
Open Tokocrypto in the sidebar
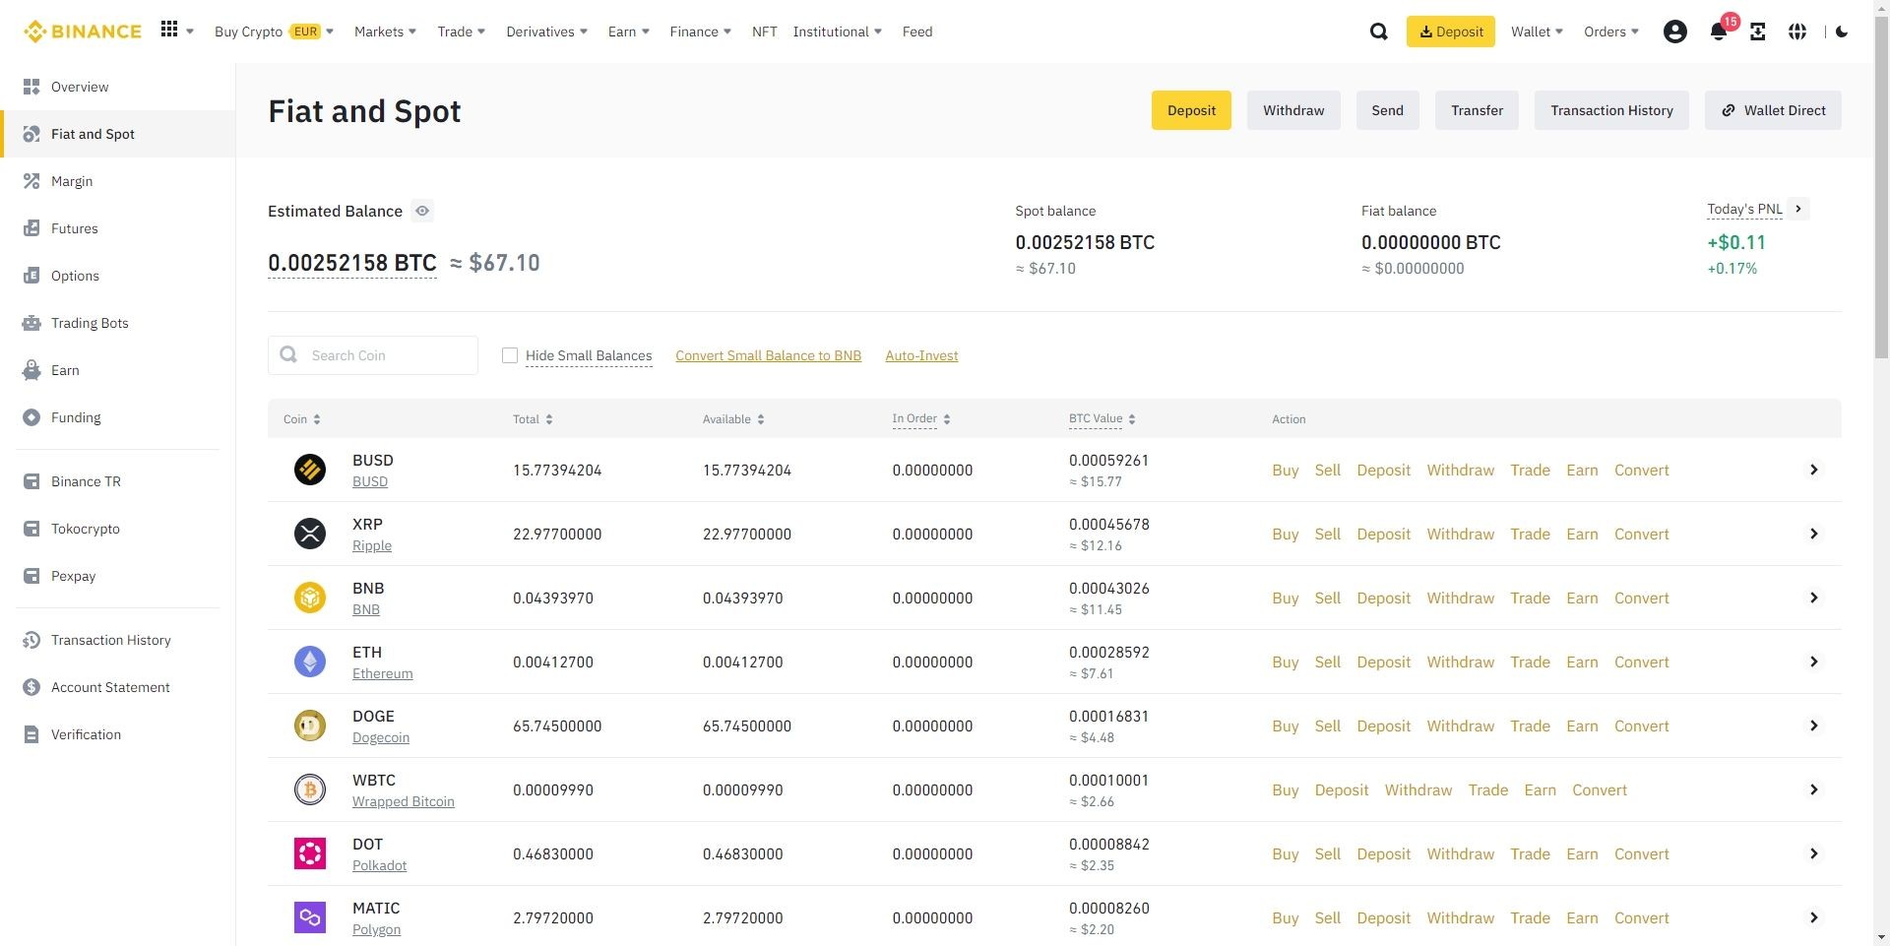pos(118,529)
